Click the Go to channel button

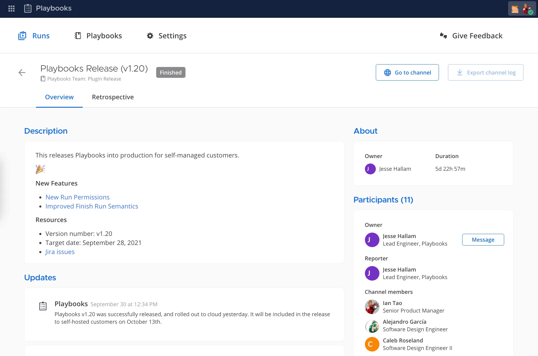pyautogui.click(x=407, y=72)
